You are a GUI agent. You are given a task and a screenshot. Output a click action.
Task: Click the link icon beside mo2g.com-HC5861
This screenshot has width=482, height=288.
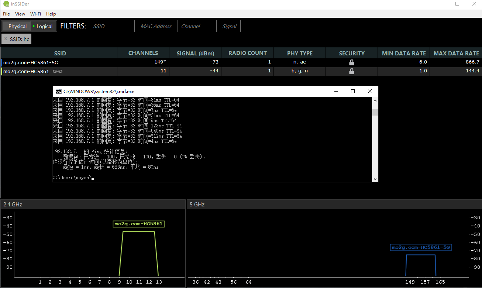(57, 71)
